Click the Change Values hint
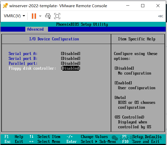Screen dimensions: 167x145 87,137
